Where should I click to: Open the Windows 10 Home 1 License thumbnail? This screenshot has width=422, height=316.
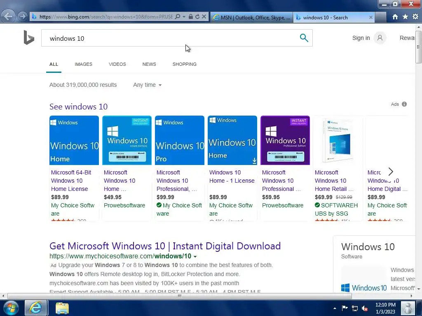point(232,140)
